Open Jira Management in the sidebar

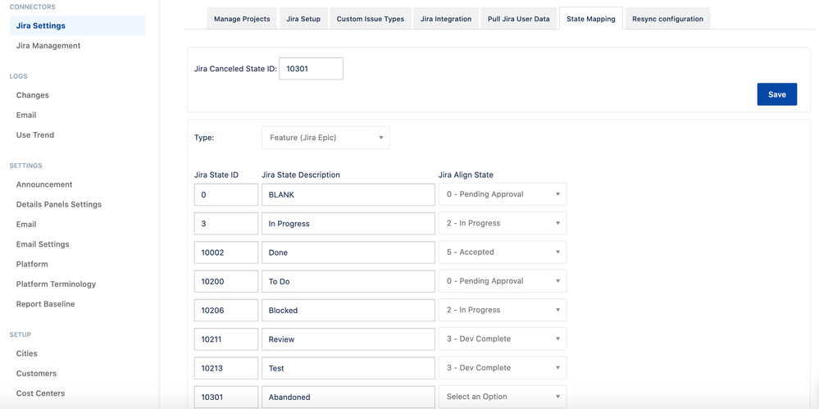(x=48, y=45)
